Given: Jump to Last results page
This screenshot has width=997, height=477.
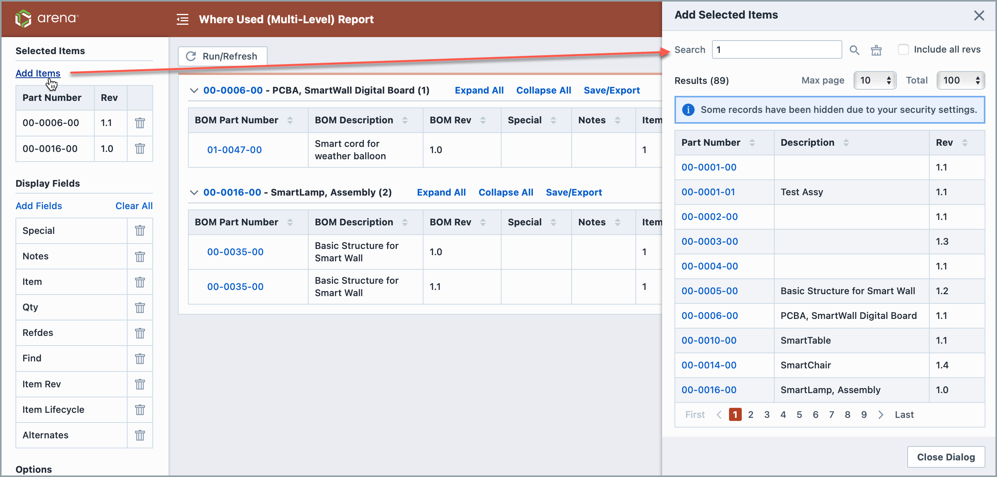Looking at the screenshot, I should (904, 415).
